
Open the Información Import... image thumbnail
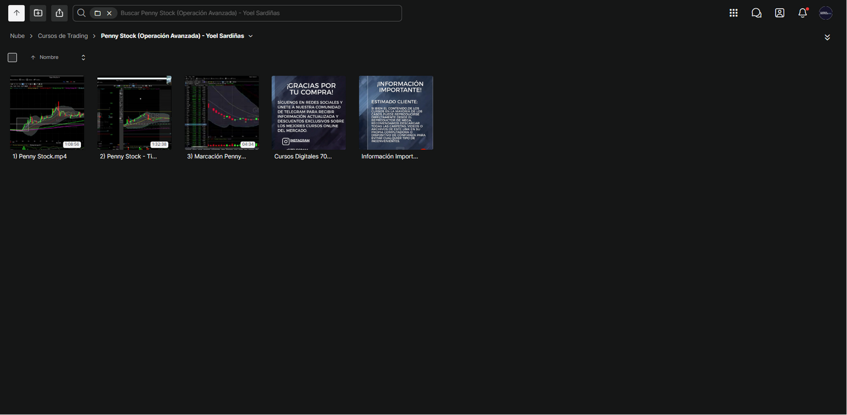tap(396, 112)
